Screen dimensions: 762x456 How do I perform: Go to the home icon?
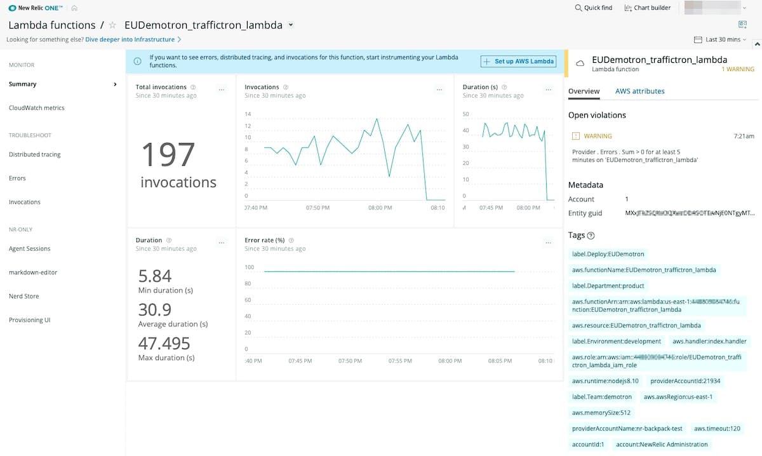pos(74,8)
